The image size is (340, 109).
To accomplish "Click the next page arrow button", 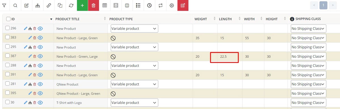I will (x=333, y=5).
